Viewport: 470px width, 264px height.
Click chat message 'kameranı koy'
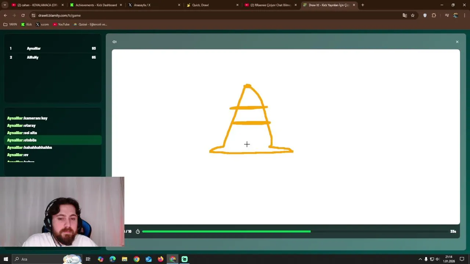click(36, 118)
